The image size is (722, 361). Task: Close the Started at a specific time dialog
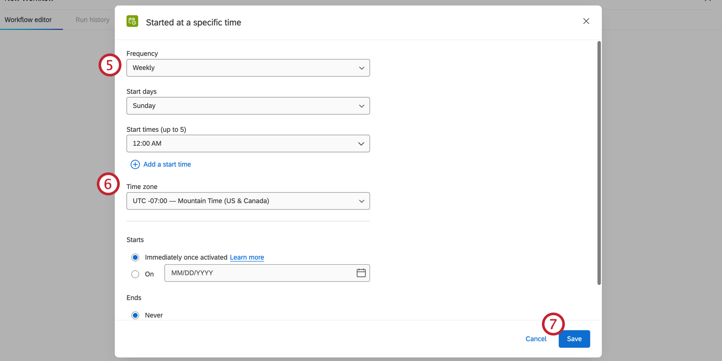tap(586, 21)
